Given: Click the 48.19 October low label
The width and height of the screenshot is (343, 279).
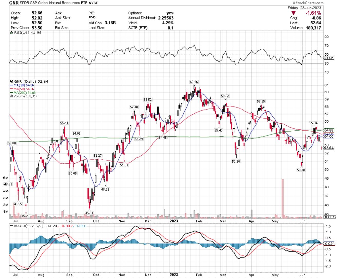Looking at the screenshot, I should coord(105,189).
